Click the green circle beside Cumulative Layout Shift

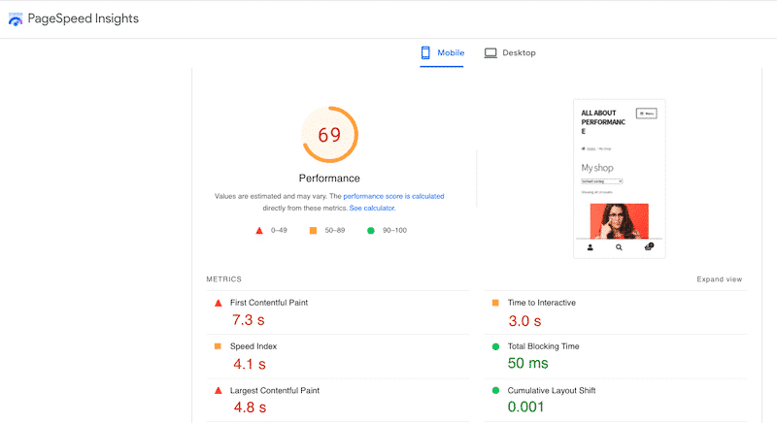point(495,391)
